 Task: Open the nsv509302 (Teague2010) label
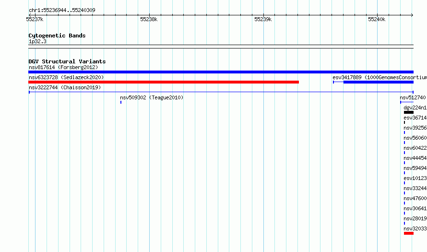[152, 97]
